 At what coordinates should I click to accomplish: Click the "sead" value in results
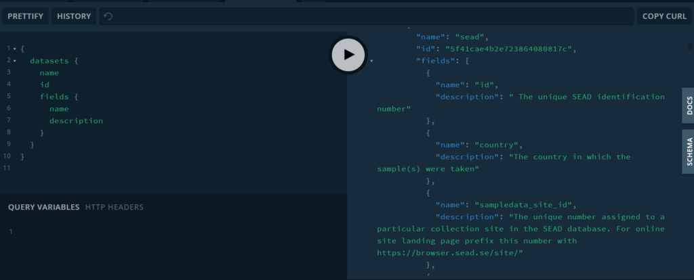(470, 37)
